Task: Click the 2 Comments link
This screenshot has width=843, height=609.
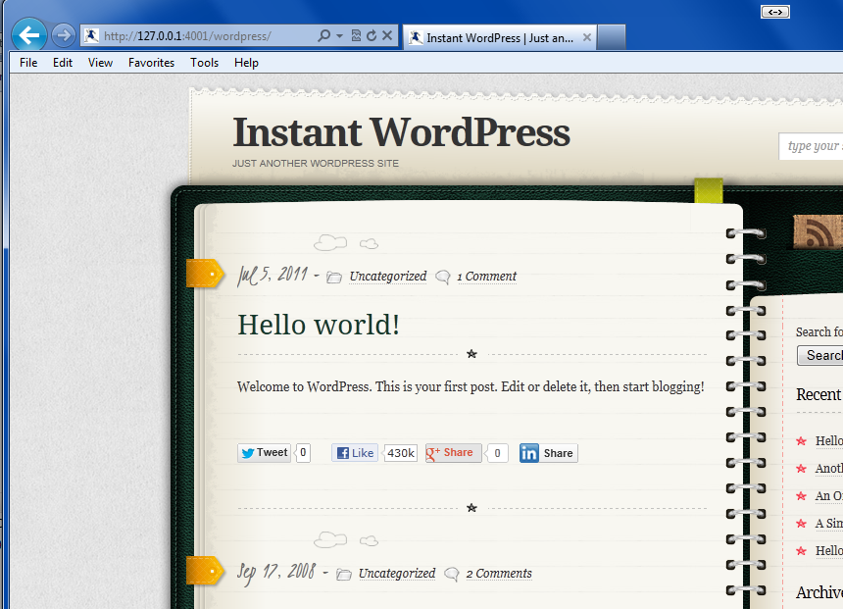Action: (499, 574)
